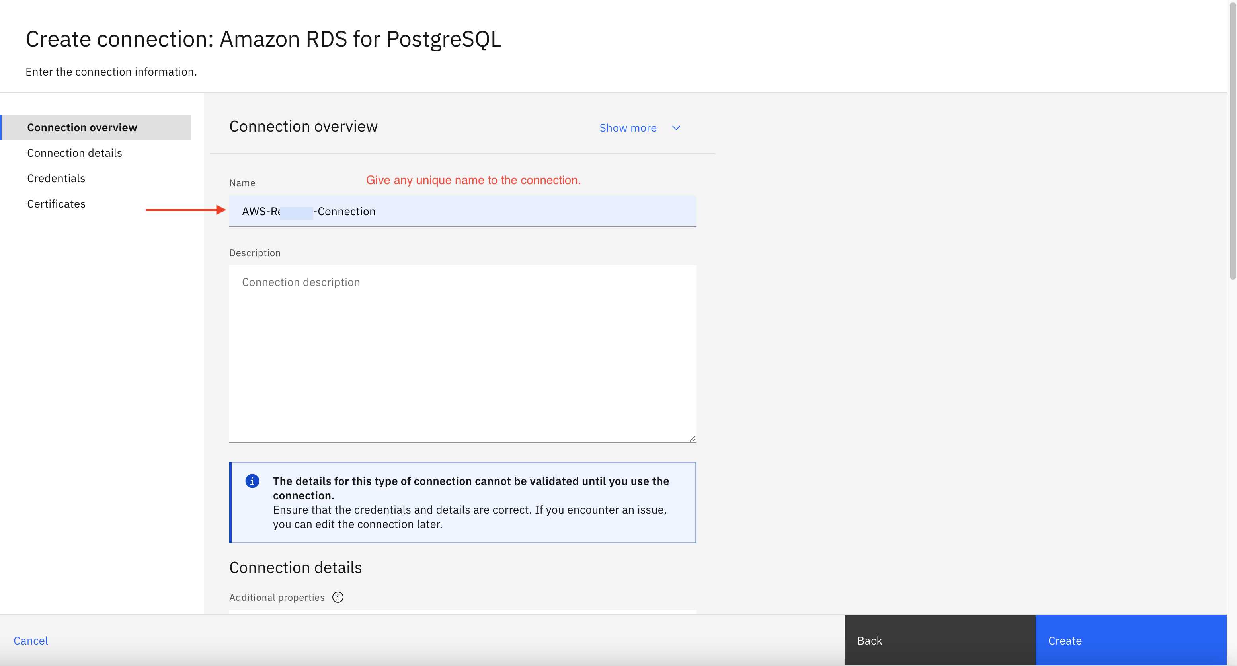The image size is (1237, 666).
Task: Go to the Certificates section
Action: [56, 204]
